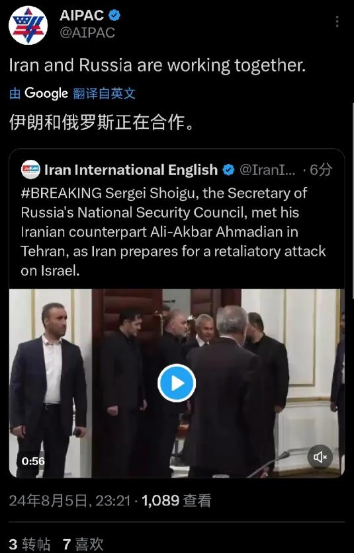354x553 pixels.
Task: Unmute the video using speaker icon
Action: point(320,457)
